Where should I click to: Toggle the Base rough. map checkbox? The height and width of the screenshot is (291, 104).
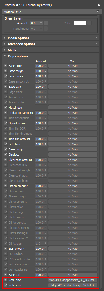pos(6,71)
